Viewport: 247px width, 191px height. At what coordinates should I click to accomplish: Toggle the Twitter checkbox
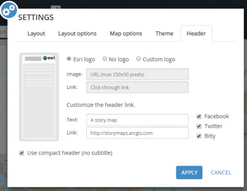199,126
